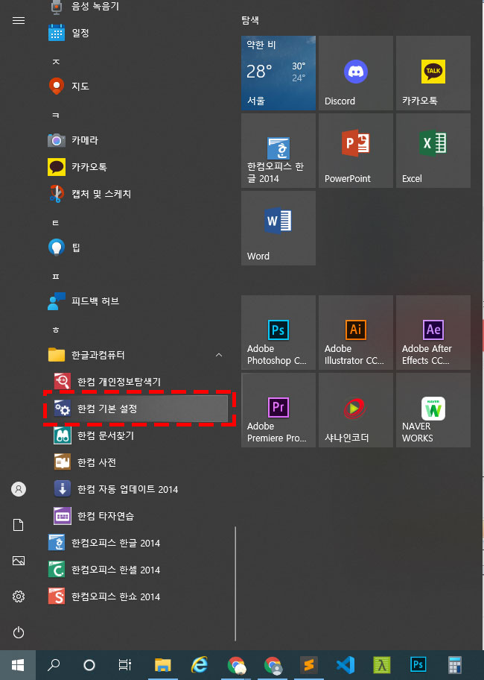Open 한컴오피스 한글 2014 tile

pyautogui.click(x=278, y=151)
